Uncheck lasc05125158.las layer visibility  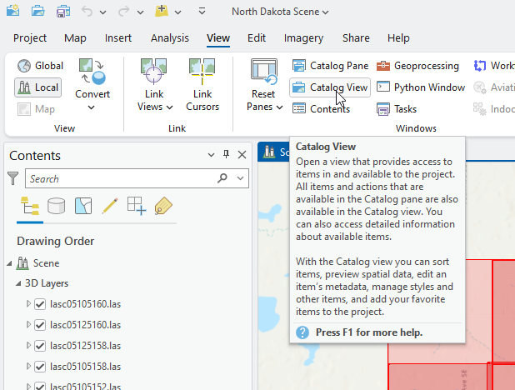(x=40, y=346)
